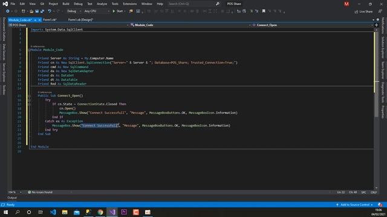Click the Save All toolbar icon
The image size is (387, 217).
pos(42,11)
